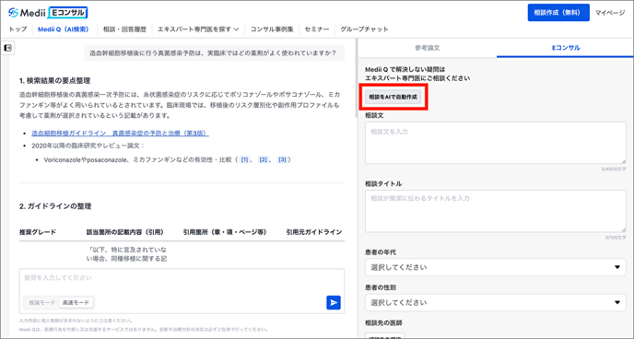The height and width of the screenshot is (339, 634).
Task: Click 引用元ガイドライン column header
Action: click(x=313, y=232)
